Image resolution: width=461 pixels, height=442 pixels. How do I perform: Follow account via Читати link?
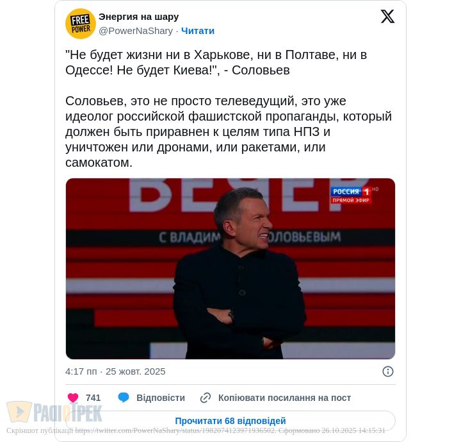[198, 31]
